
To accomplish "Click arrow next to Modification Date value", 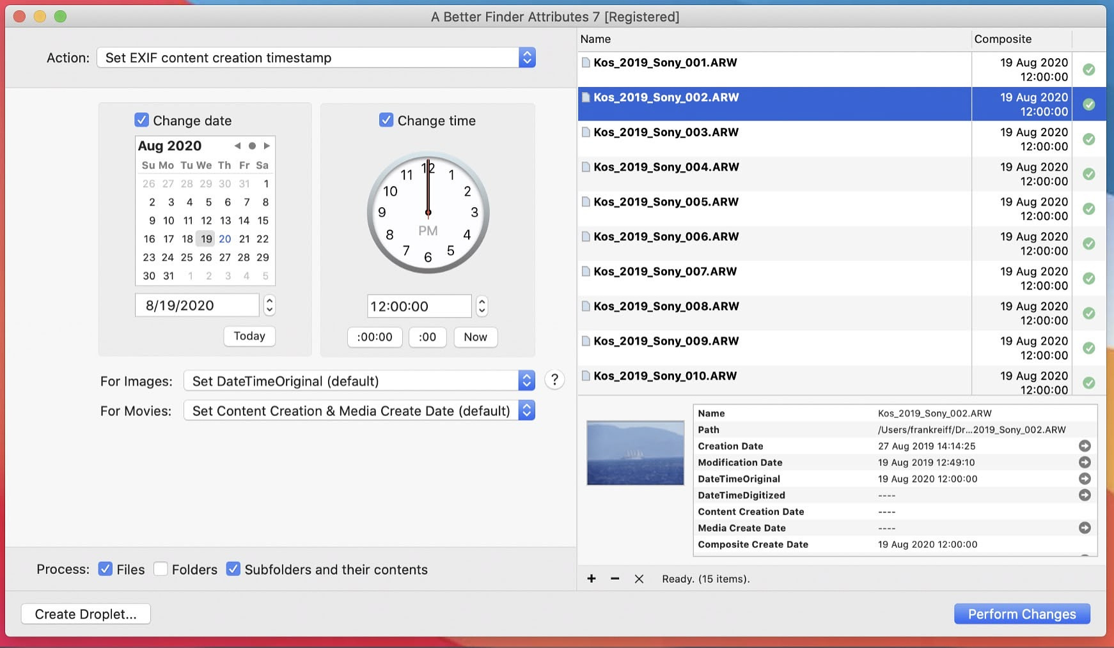I will click(x=1085, y=462).
